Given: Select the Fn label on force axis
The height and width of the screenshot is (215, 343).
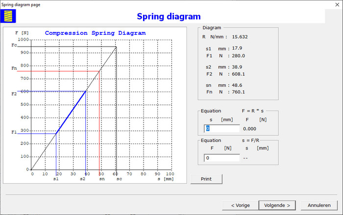Looking at the screenshot, I should [14, 68].
